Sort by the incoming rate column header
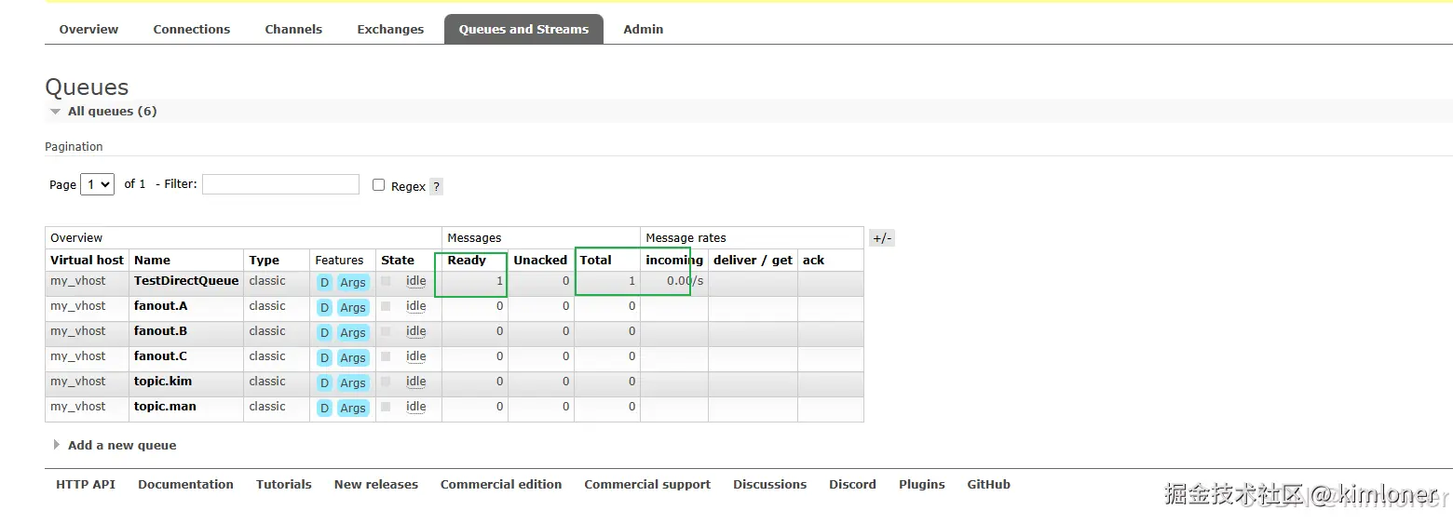 pyautogui.click(x=674, y=260)
